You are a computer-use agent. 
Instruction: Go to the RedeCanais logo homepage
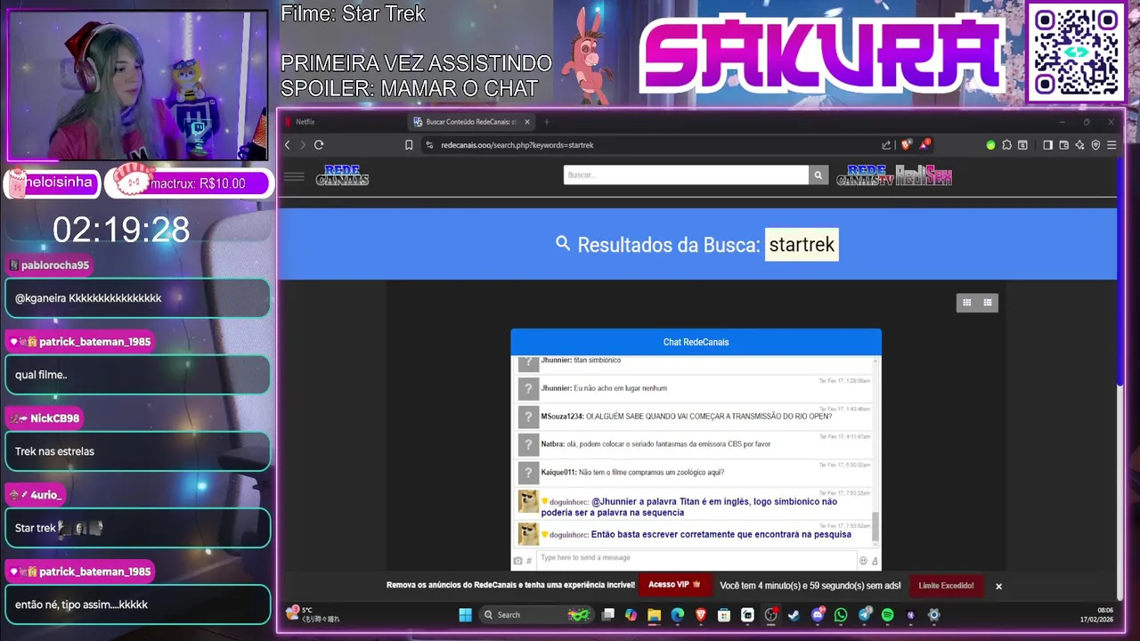(x=342, y=175)
